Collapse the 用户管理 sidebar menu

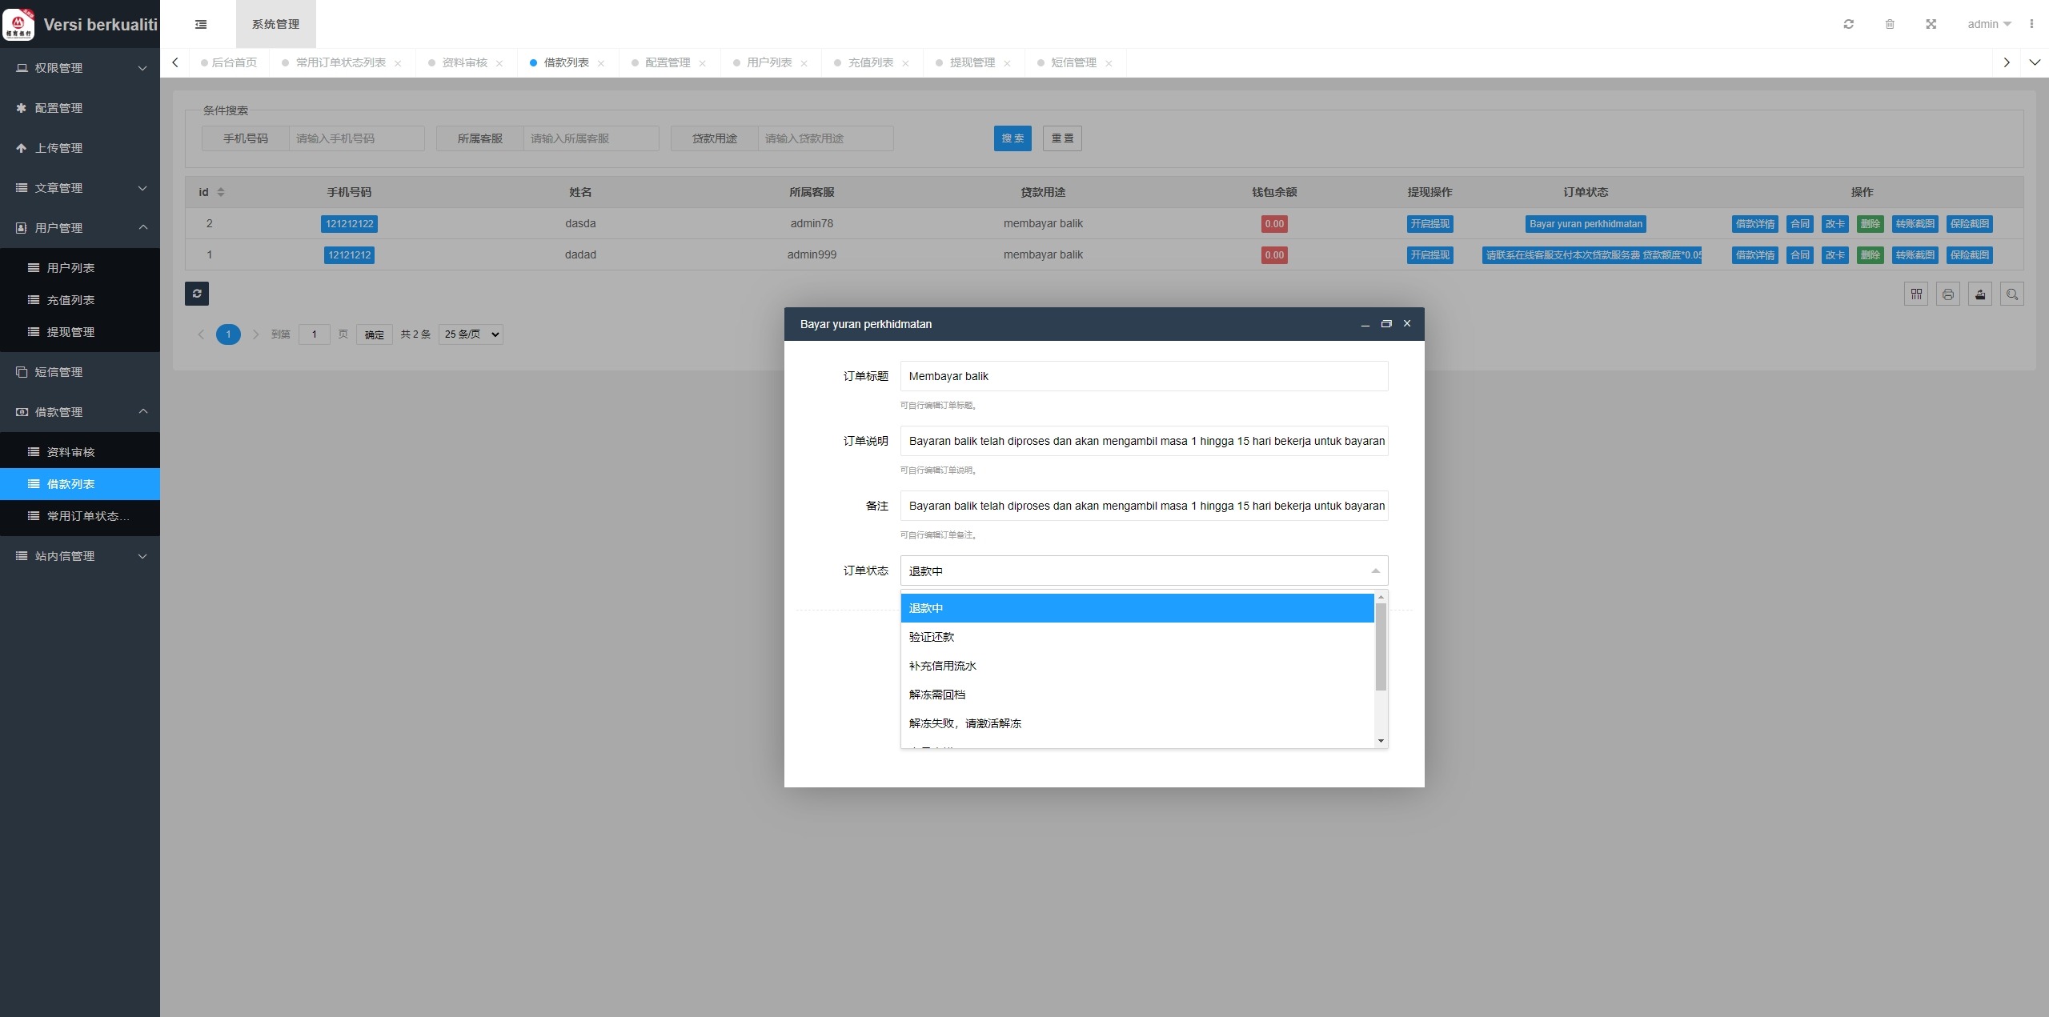(x=80, y=228)
